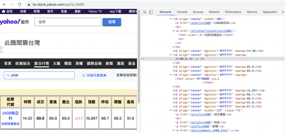Click the Yahoo 搜尋 search input
Screen dimensions: 285x133
pos(68,22)
